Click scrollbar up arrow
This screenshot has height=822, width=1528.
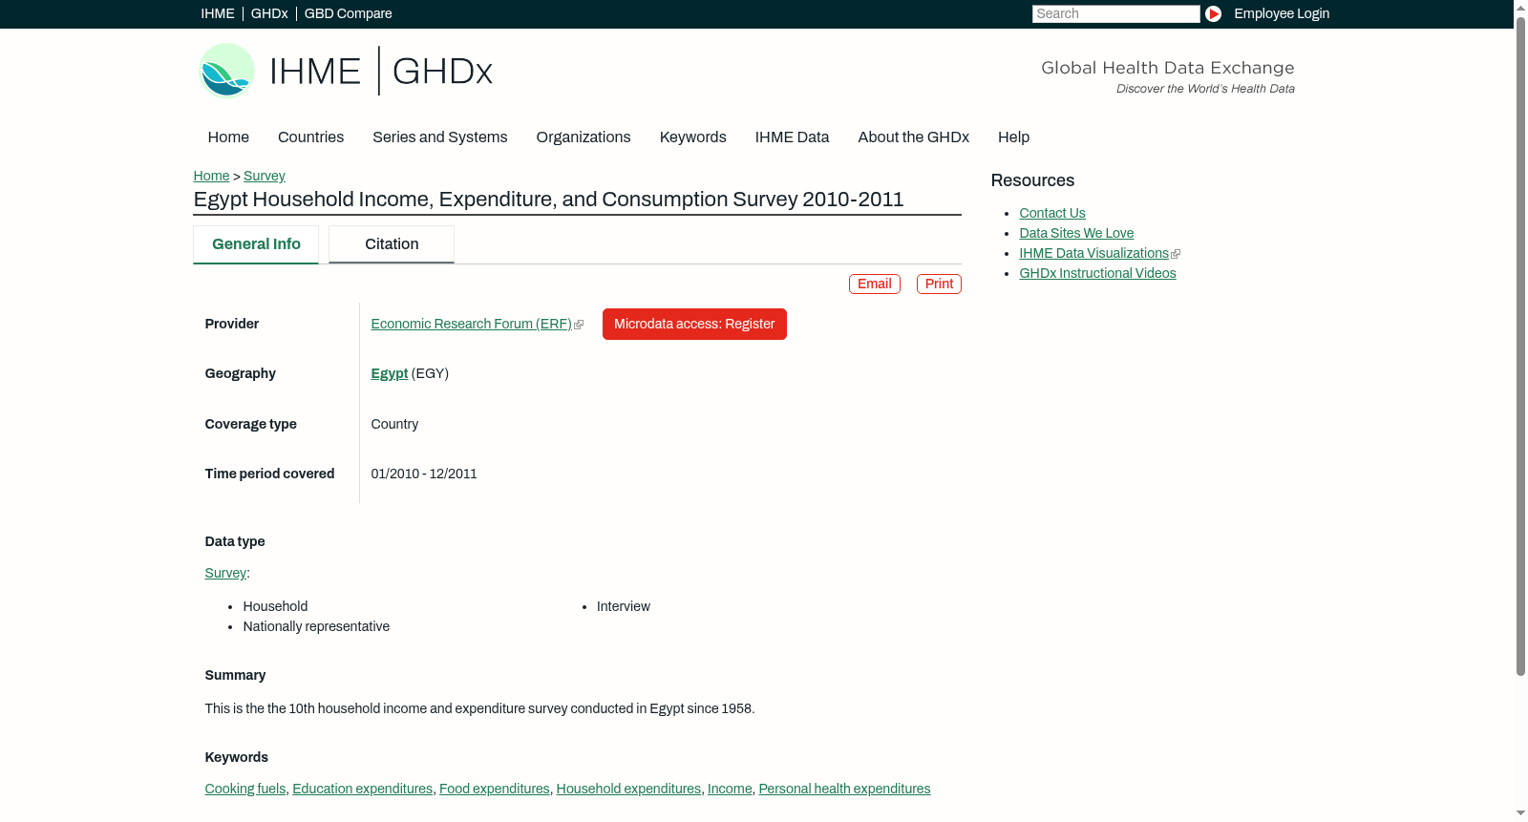pos(1520,7)
